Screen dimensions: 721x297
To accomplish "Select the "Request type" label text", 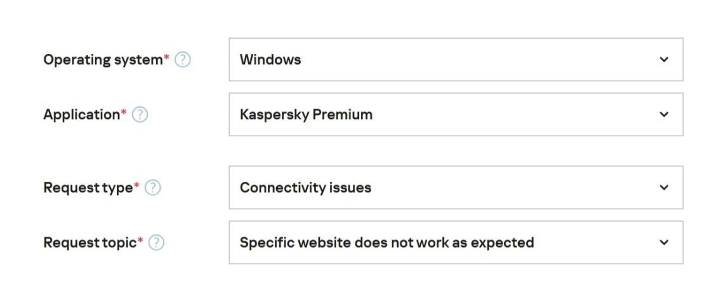I will click(x=88, y=188).
